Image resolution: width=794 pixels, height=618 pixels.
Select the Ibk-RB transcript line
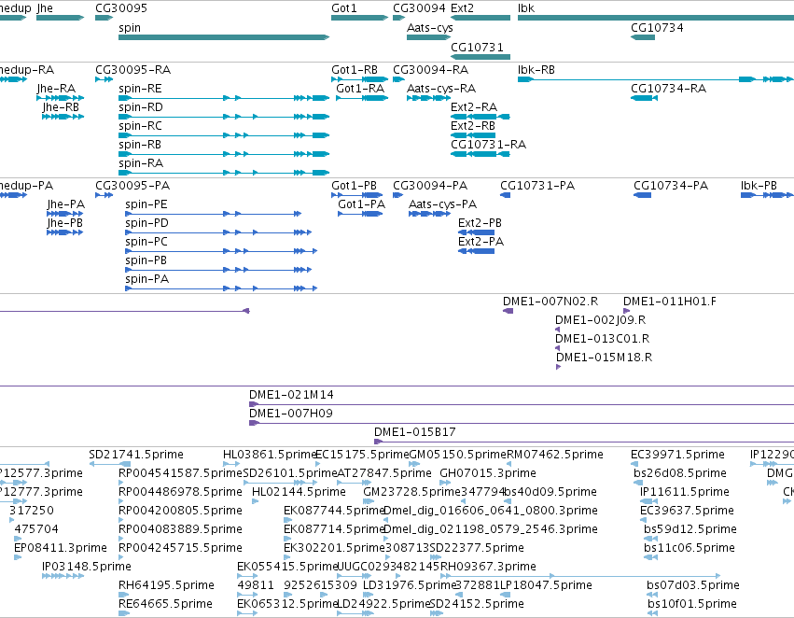[x=656, y=79]
